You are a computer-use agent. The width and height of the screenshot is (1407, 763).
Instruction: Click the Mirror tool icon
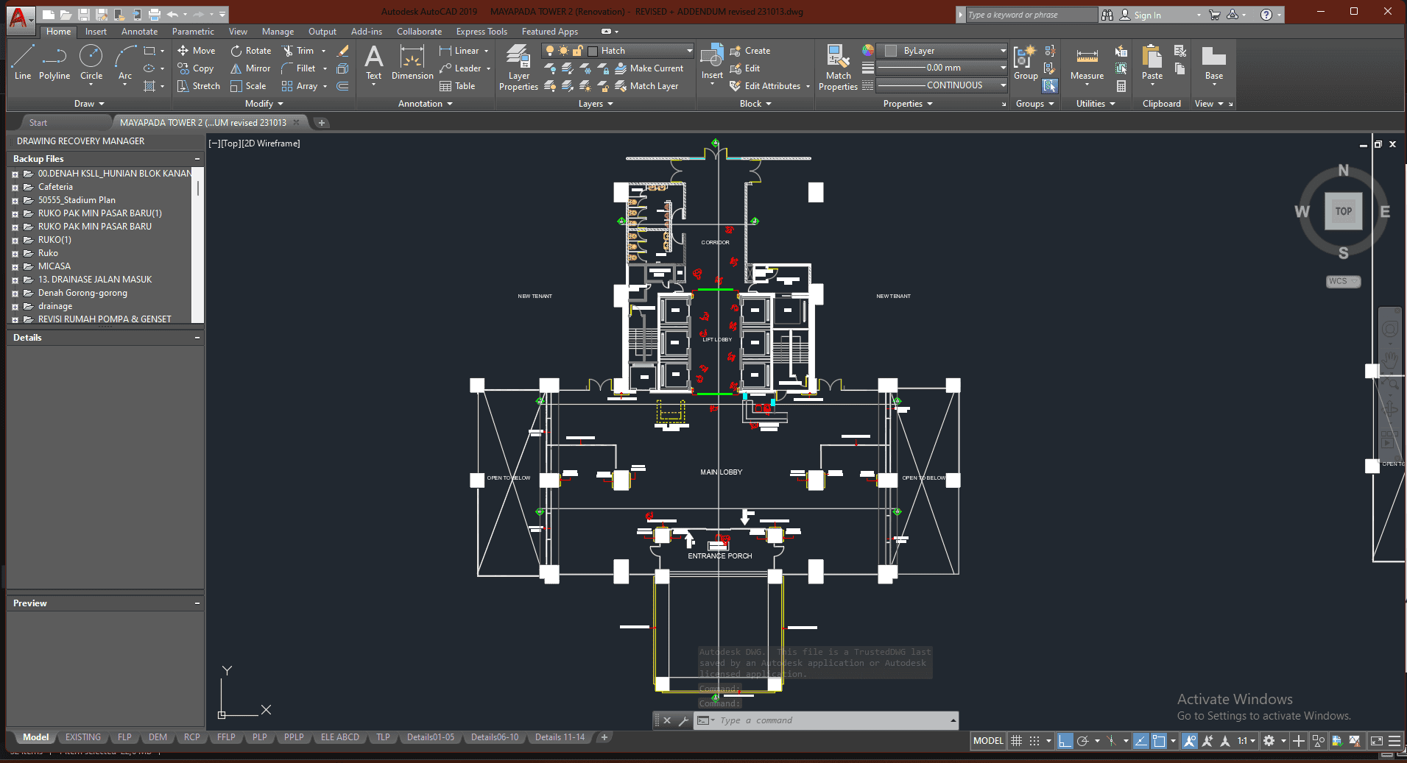tap(250, 68)
